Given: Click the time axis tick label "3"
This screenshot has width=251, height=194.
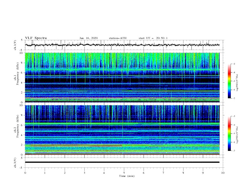Looking at the screenshot, I should pos(84,173).
